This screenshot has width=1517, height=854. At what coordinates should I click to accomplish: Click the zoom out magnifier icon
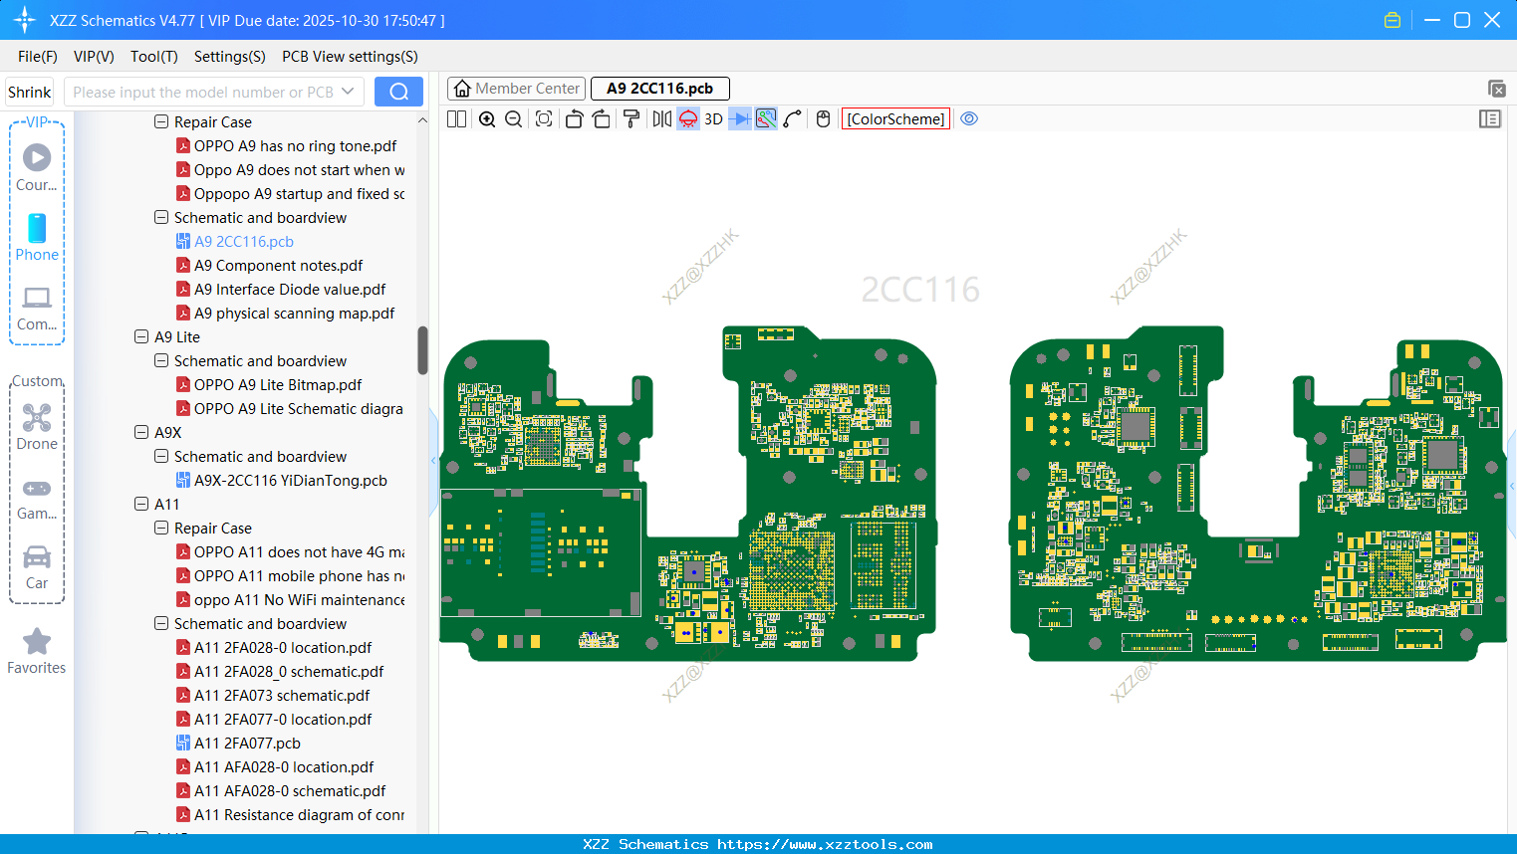point(514,119)
